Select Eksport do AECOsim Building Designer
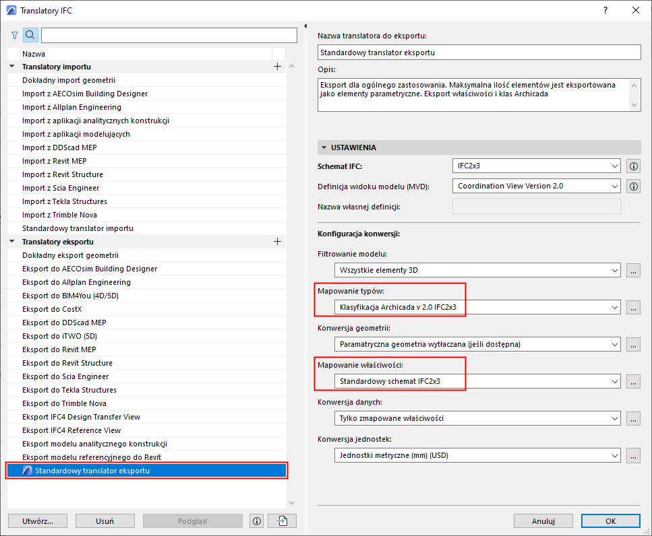Screen dimensions: 652x536 (x=147, y=269)
